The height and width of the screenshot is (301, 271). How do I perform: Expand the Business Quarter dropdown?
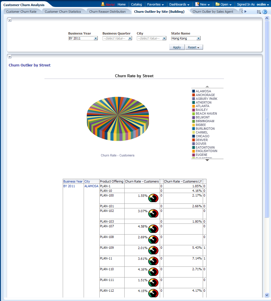coord(130,38)
